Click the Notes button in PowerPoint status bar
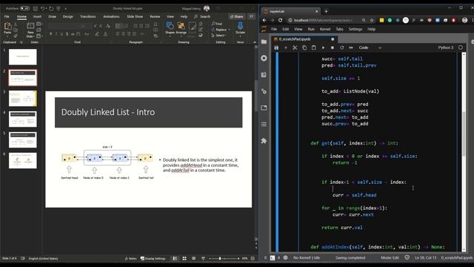The image size is (474, 267). (x=130, y=259)
